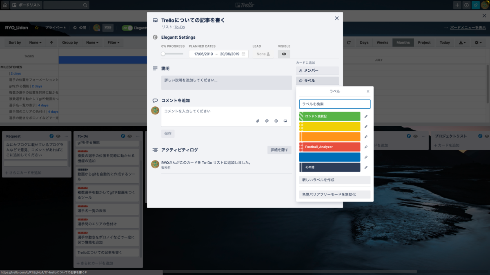
Task: Expand the Group by dropdown
Action: 92,42
